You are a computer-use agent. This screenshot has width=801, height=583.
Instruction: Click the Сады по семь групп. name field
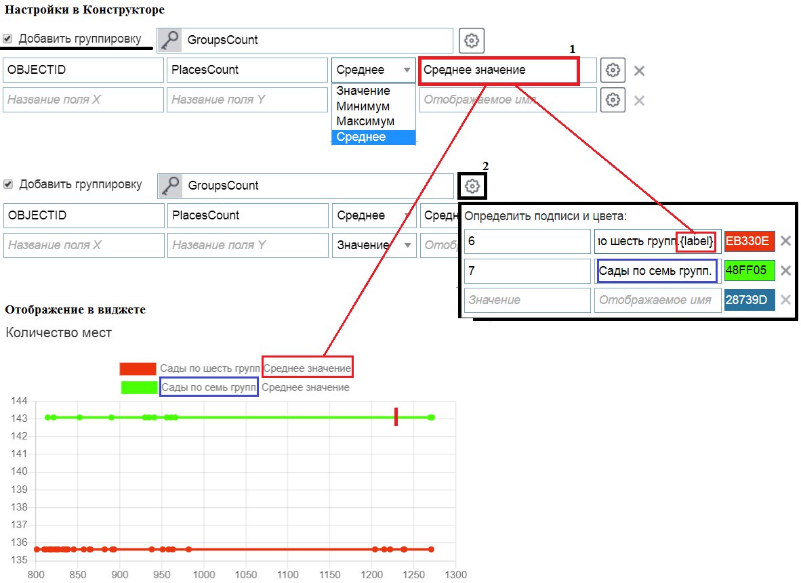(657, 272)
